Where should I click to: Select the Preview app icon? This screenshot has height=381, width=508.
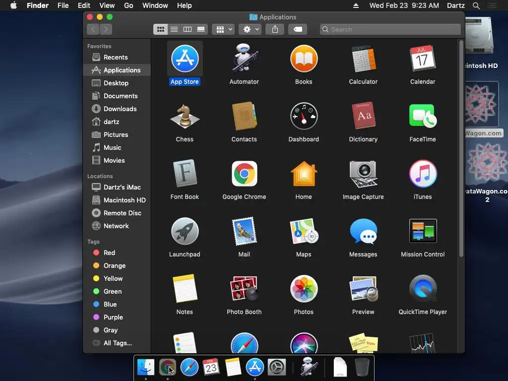pyautogui.click(x=363, y=288)
